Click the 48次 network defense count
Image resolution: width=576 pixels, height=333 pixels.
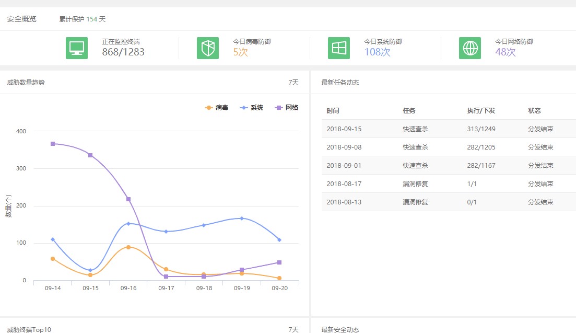click(x=506, y=52)
